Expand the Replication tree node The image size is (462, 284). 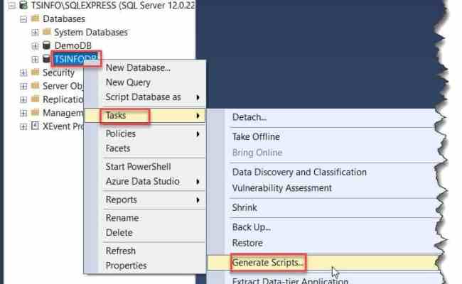coord(23,100)
